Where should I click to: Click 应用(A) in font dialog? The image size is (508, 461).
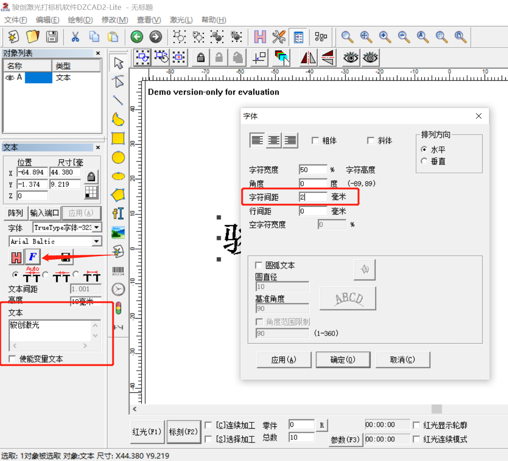click(x=284, y=359)
